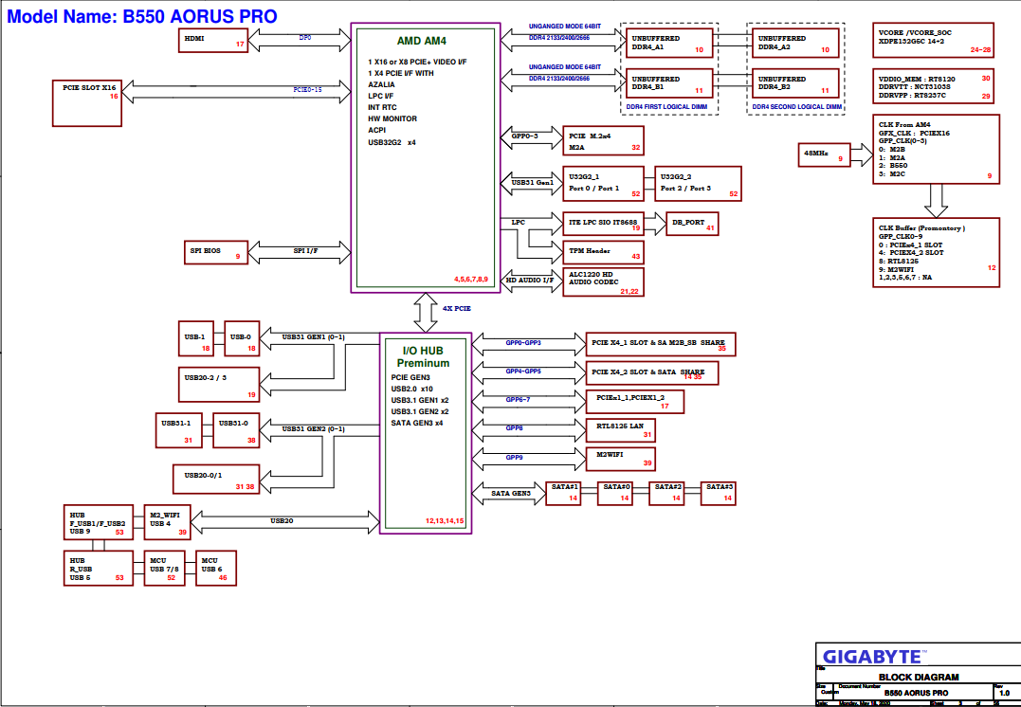Select the SATA#2 block
This screenshot has height=707, width=1021.
tap(666, 494)
